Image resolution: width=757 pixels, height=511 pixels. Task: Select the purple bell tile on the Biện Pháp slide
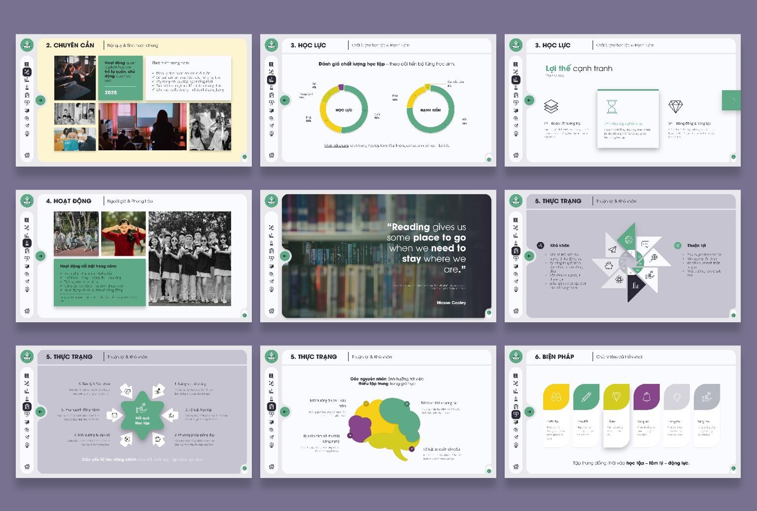[647, 397]
